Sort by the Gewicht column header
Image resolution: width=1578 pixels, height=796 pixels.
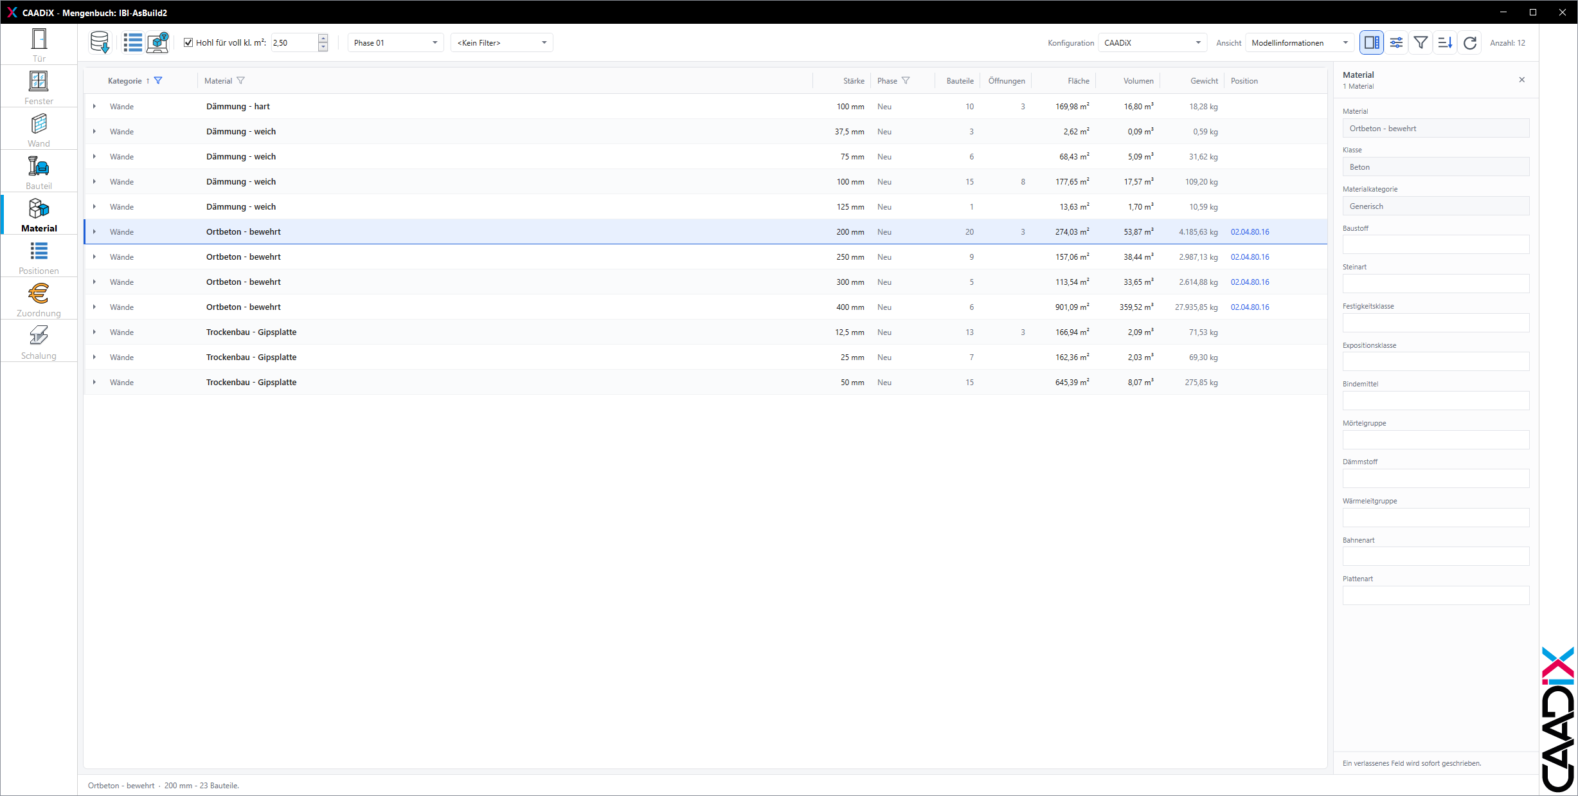[1204, 80]
